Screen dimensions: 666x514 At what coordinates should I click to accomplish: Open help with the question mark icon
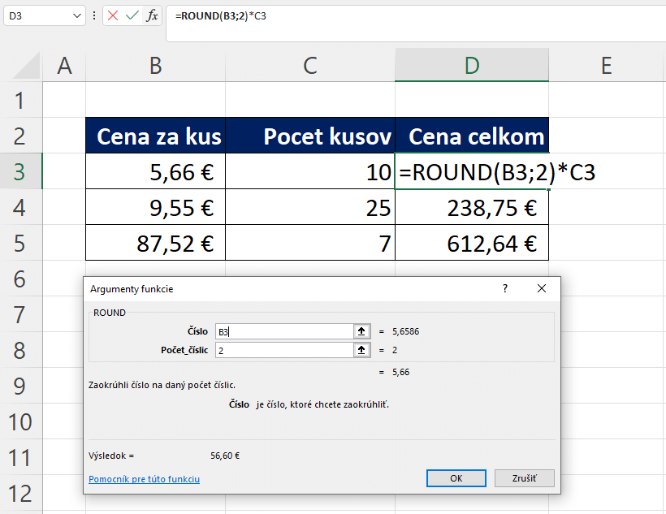(505, 288)
